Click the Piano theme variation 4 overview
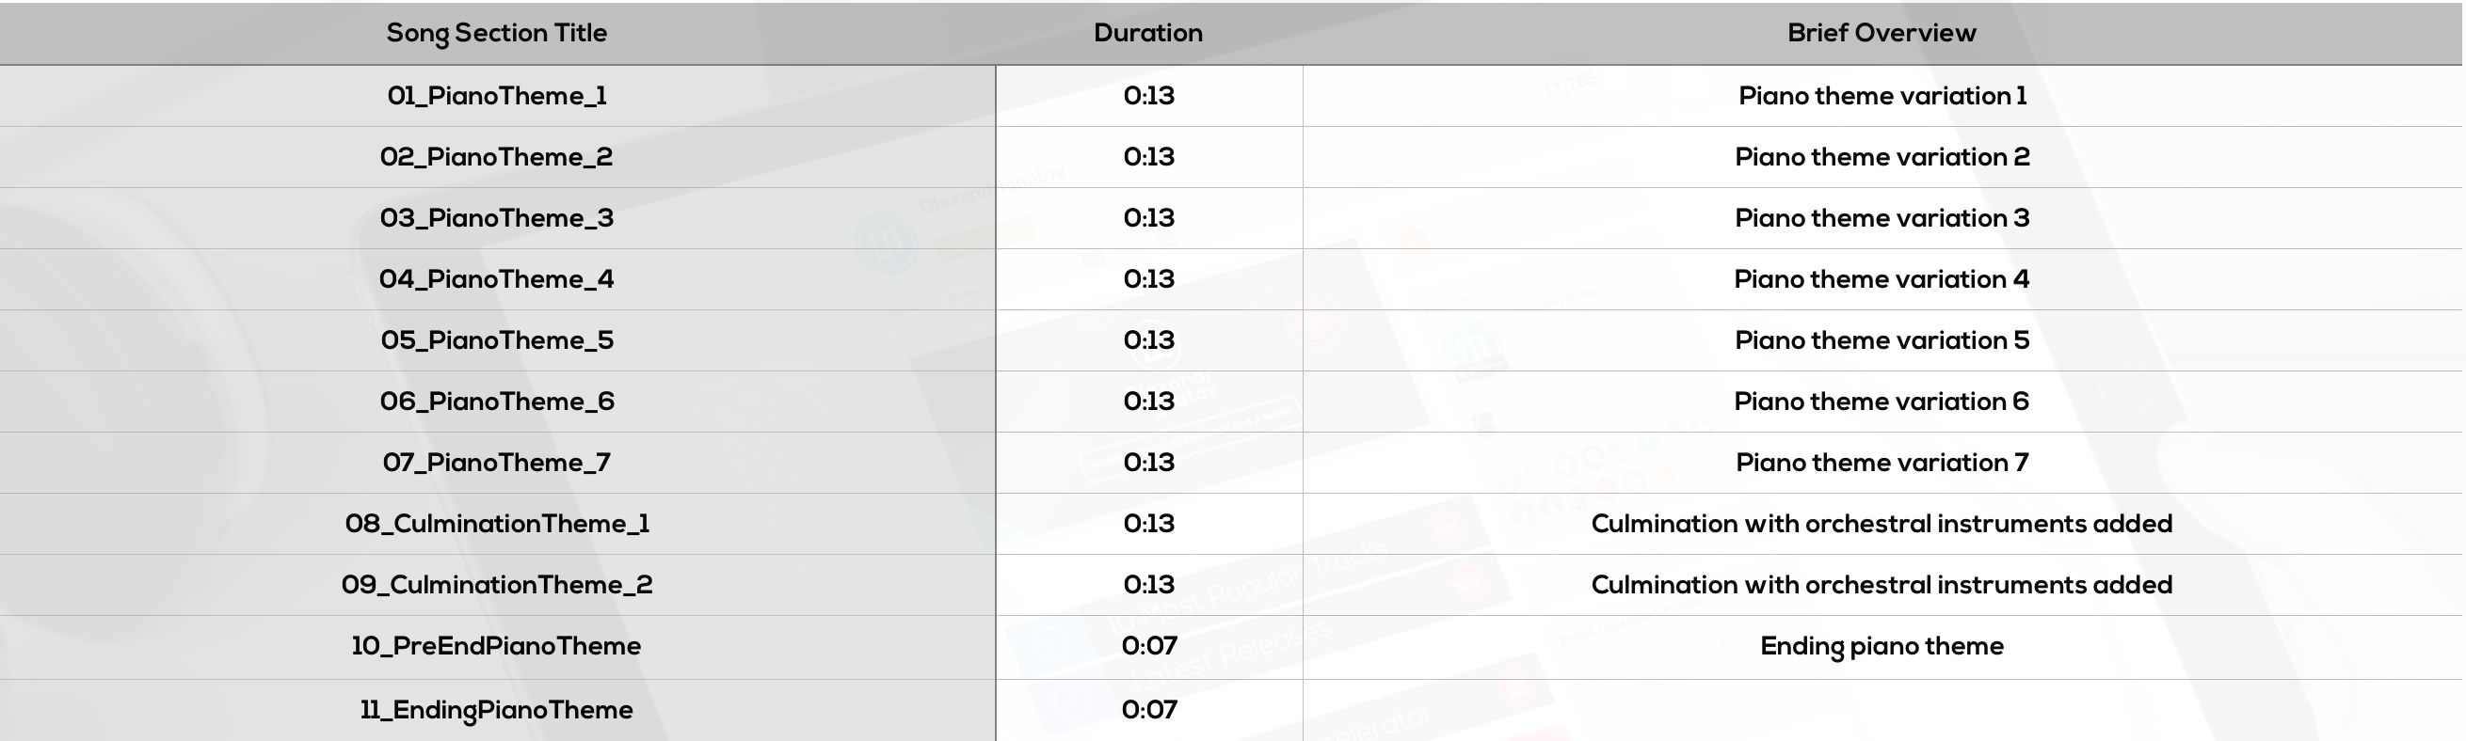The width and height of the screenshot is (2466, 741). point(1882,279)
